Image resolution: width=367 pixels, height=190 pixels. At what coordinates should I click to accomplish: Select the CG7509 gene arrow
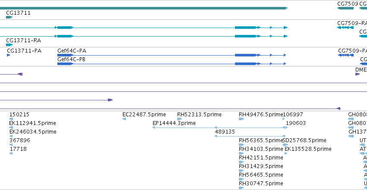point(345,9)
